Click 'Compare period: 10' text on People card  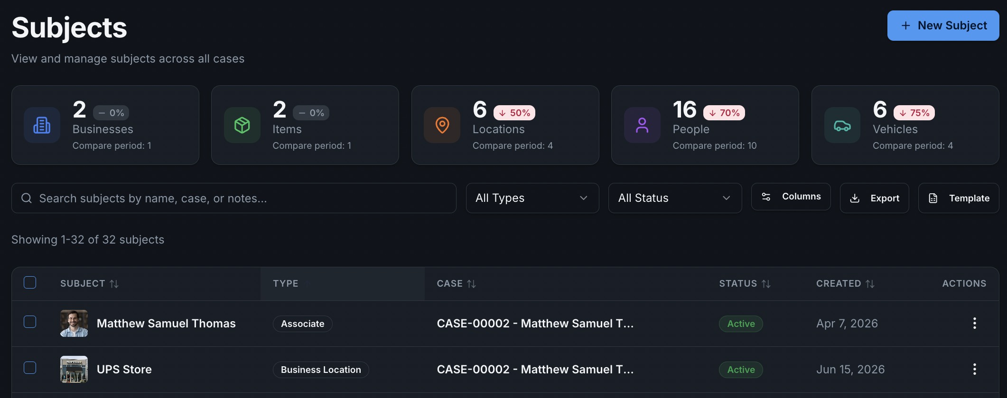click(x=715, y=146)
